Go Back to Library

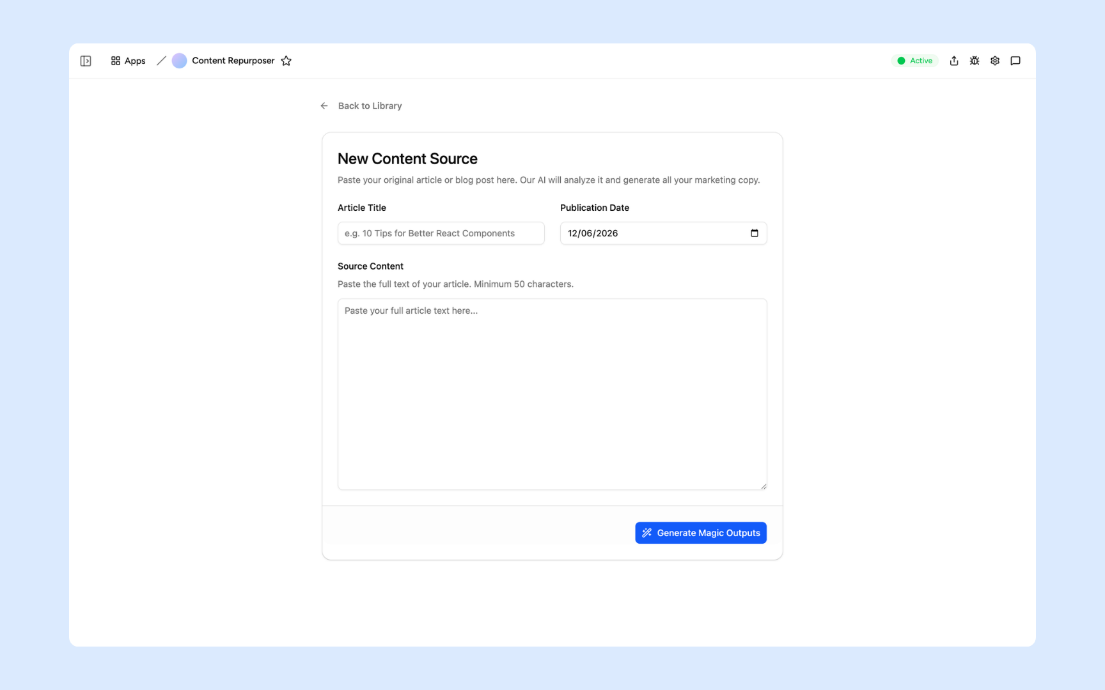click(370, 106)
